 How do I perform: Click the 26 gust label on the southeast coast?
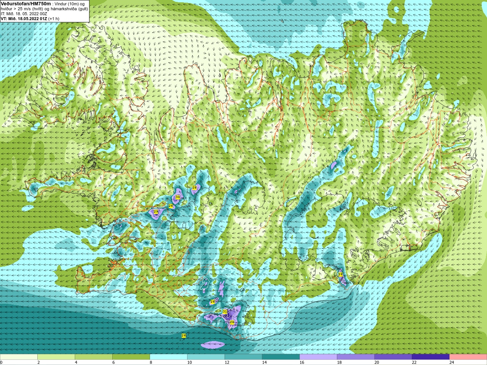341,274
